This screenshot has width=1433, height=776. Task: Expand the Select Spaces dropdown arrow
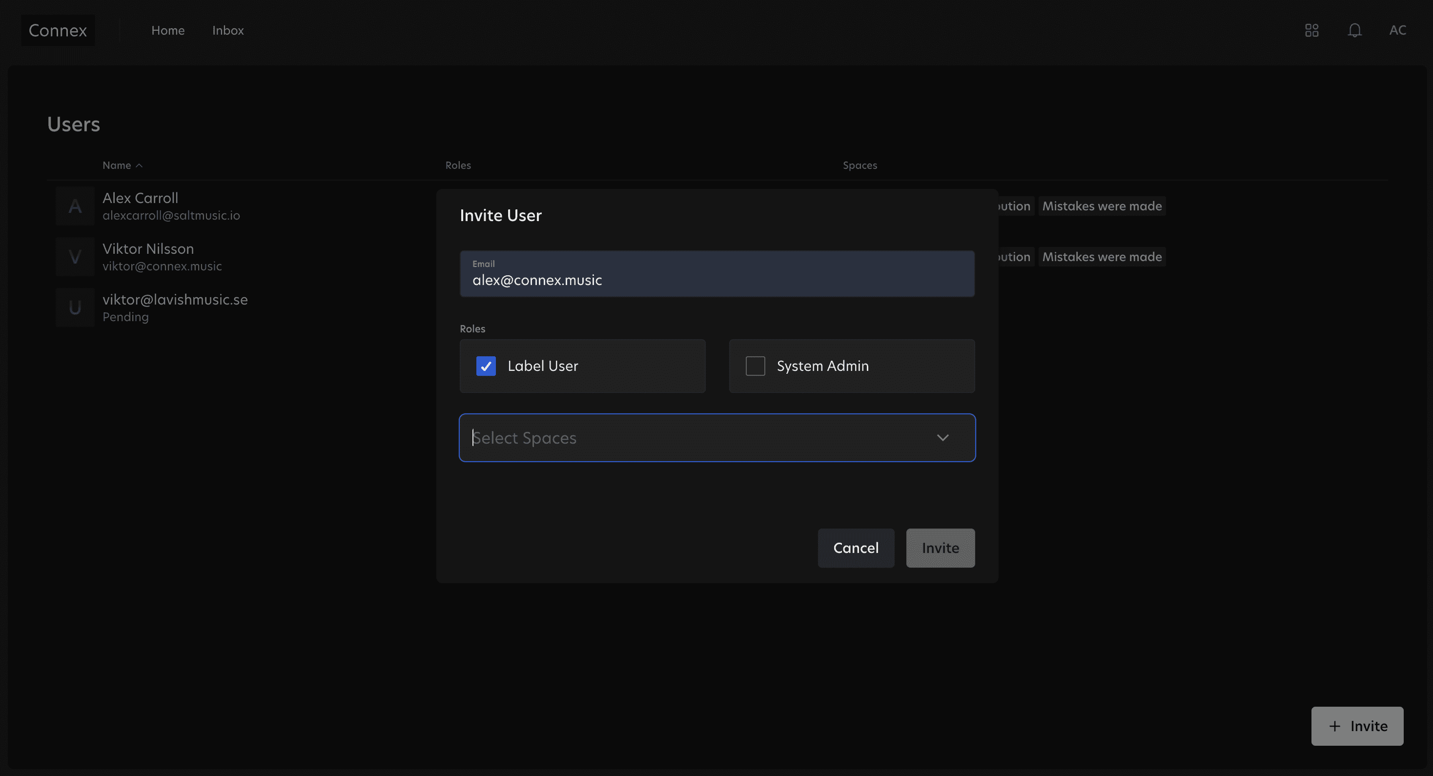942,438
